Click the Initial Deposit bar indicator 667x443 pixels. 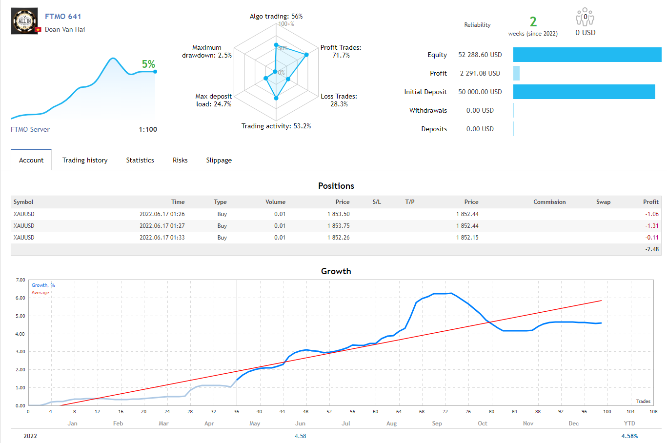(584, 92)
